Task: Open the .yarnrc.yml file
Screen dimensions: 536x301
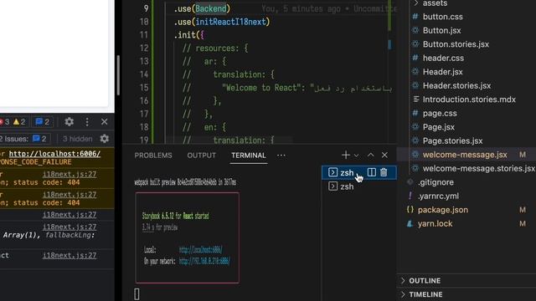Action: click(438, 196)
